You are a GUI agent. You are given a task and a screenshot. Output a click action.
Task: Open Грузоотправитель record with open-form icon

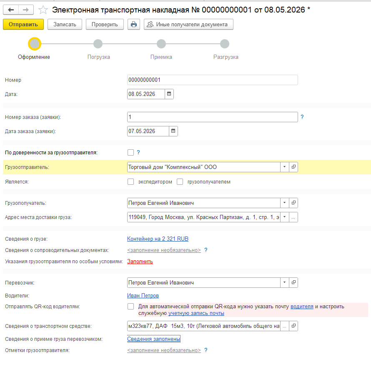click(293, 167)
